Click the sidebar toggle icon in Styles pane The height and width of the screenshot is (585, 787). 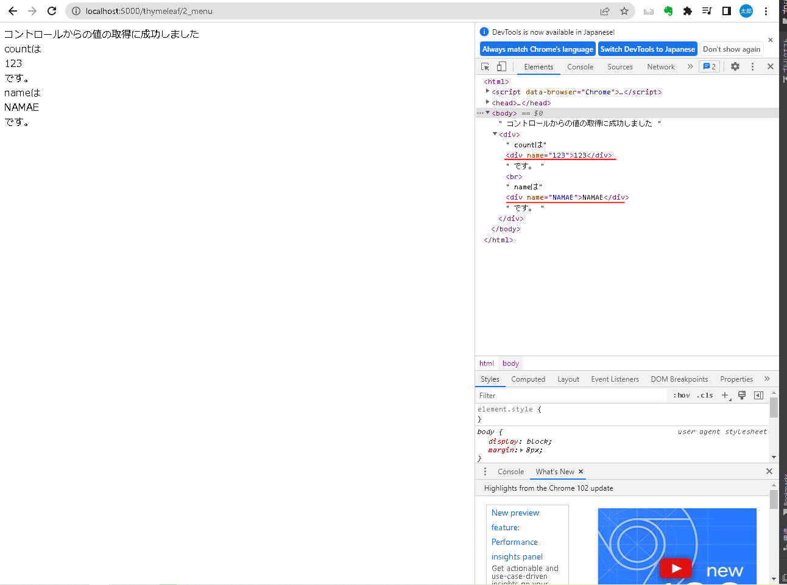[758, 395]
